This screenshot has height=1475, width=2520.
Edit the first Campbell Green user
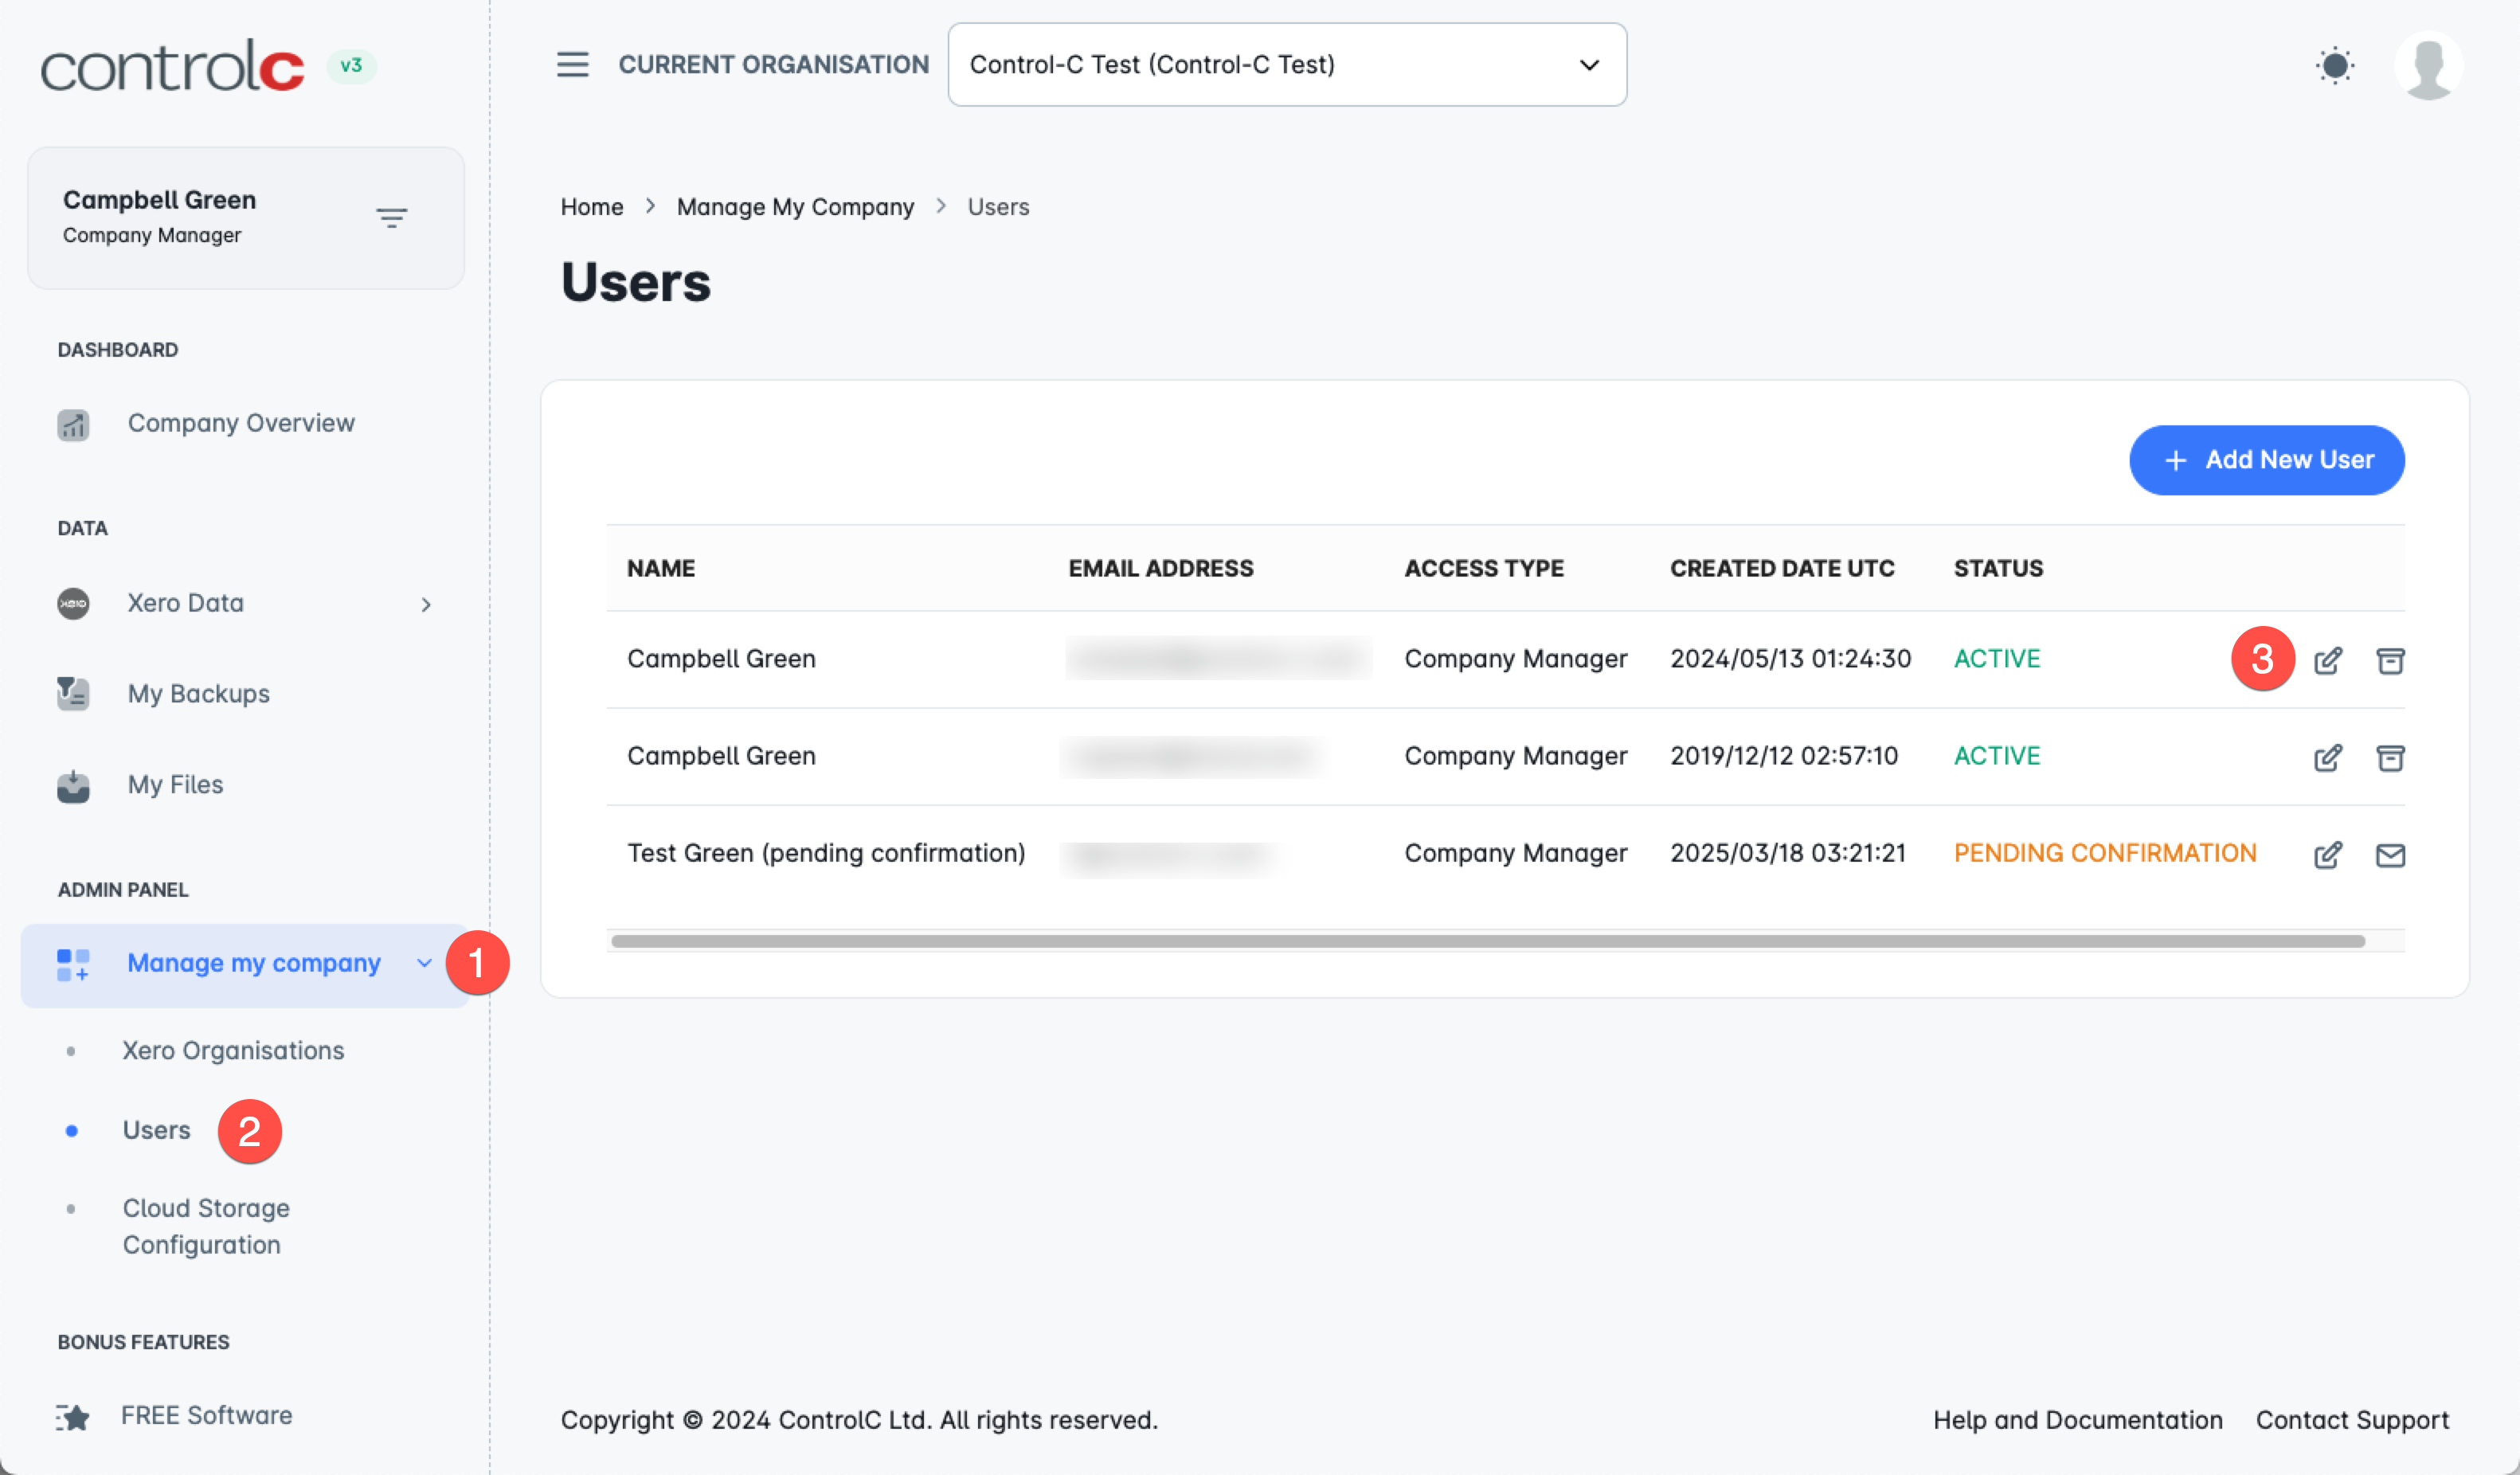[2327, 660]
